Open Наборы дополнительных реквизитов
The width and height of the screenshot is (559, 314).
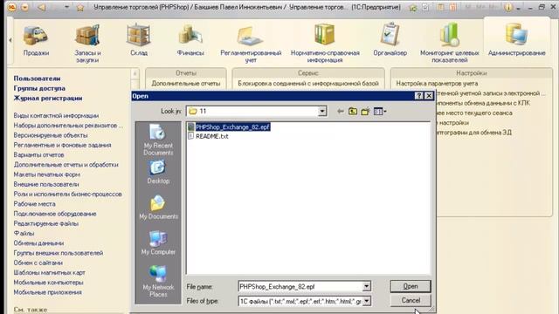pos(68,126)
